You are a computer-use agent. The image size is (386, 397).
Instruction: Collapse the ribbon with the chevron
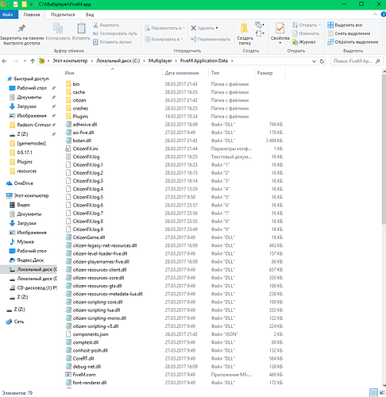pyautogui.click(x=375, y=14)
